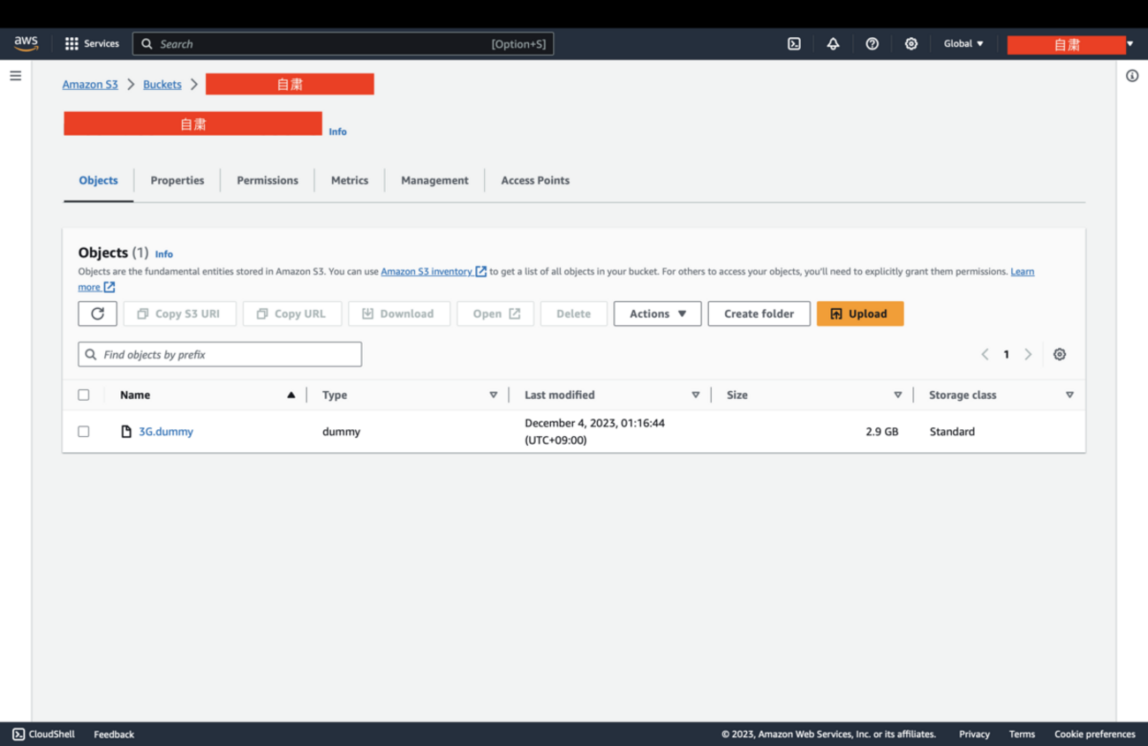Viewport: 1148px width, 746px height.
Task: Click page number 1 in the pagination
Action: [x=1006, y=354]
